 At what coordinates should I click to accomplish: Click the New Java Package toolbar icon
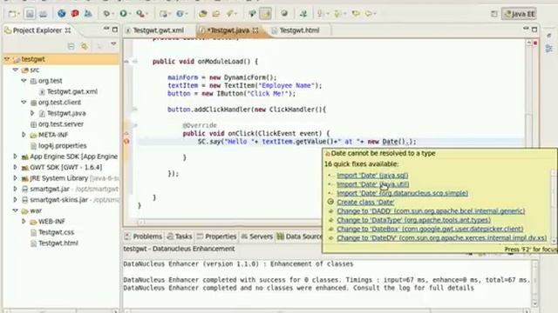point(163,14)
